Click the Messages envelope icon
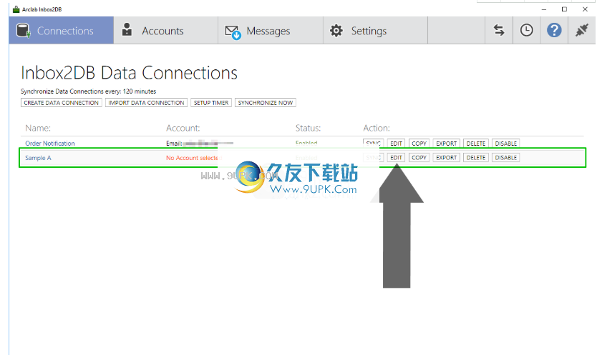This screenshot has height=355, width=597. [x=233, y=32]
